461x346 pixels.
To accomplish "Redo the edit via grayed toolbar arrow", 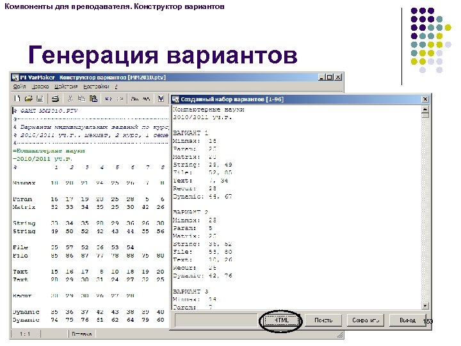I will pyautogui.click(x=120, y=99).
